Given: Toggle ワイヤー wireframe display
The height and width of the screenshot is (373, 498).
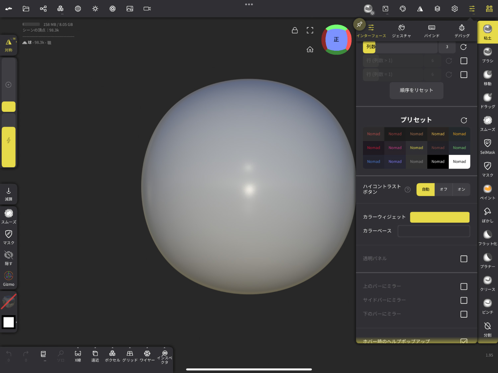Looking at the screenshot, I should tap(147, 356).
